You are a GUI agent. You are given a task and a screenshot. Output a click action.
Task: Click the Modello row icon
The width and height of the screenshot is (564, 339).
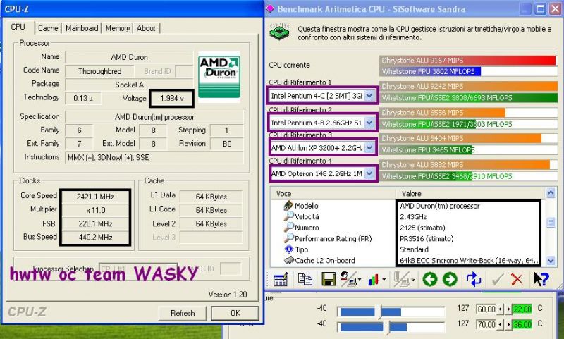[x=288, y=206]
